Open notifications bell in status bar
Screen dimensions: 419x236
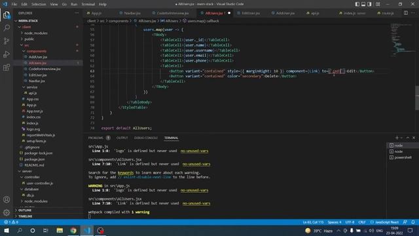[413, 222]
